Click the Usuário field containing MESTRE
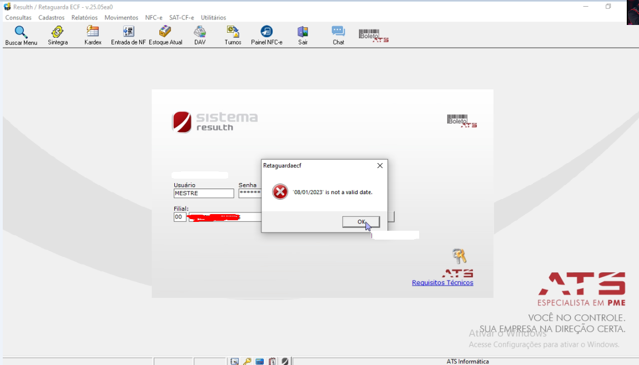Viewport: 639px width, 365px height. pos(204,193)
